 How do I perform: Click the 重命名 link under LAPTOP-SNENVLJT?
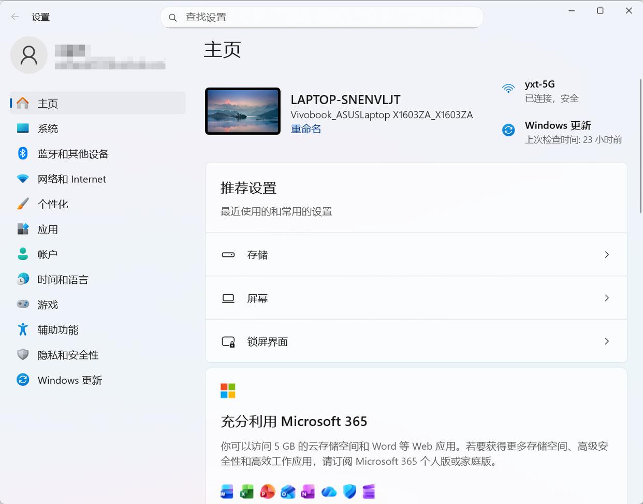click(x=305, y=128)
